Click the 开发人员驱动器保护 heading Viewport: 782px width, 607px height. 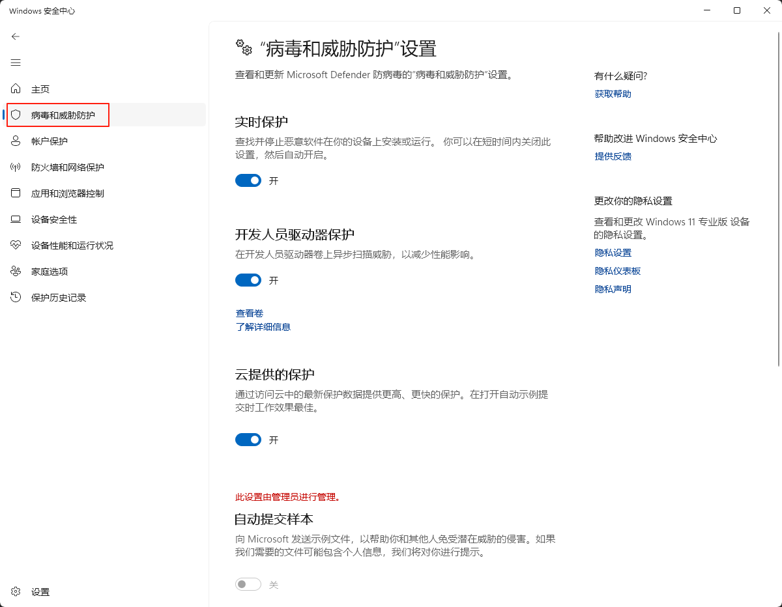pyautogui.click(x=295, y=234)
